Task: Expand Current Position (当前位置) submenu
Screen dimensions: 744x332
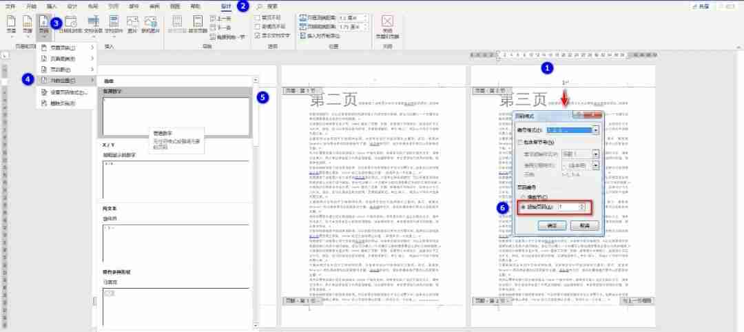Action: 68,80
